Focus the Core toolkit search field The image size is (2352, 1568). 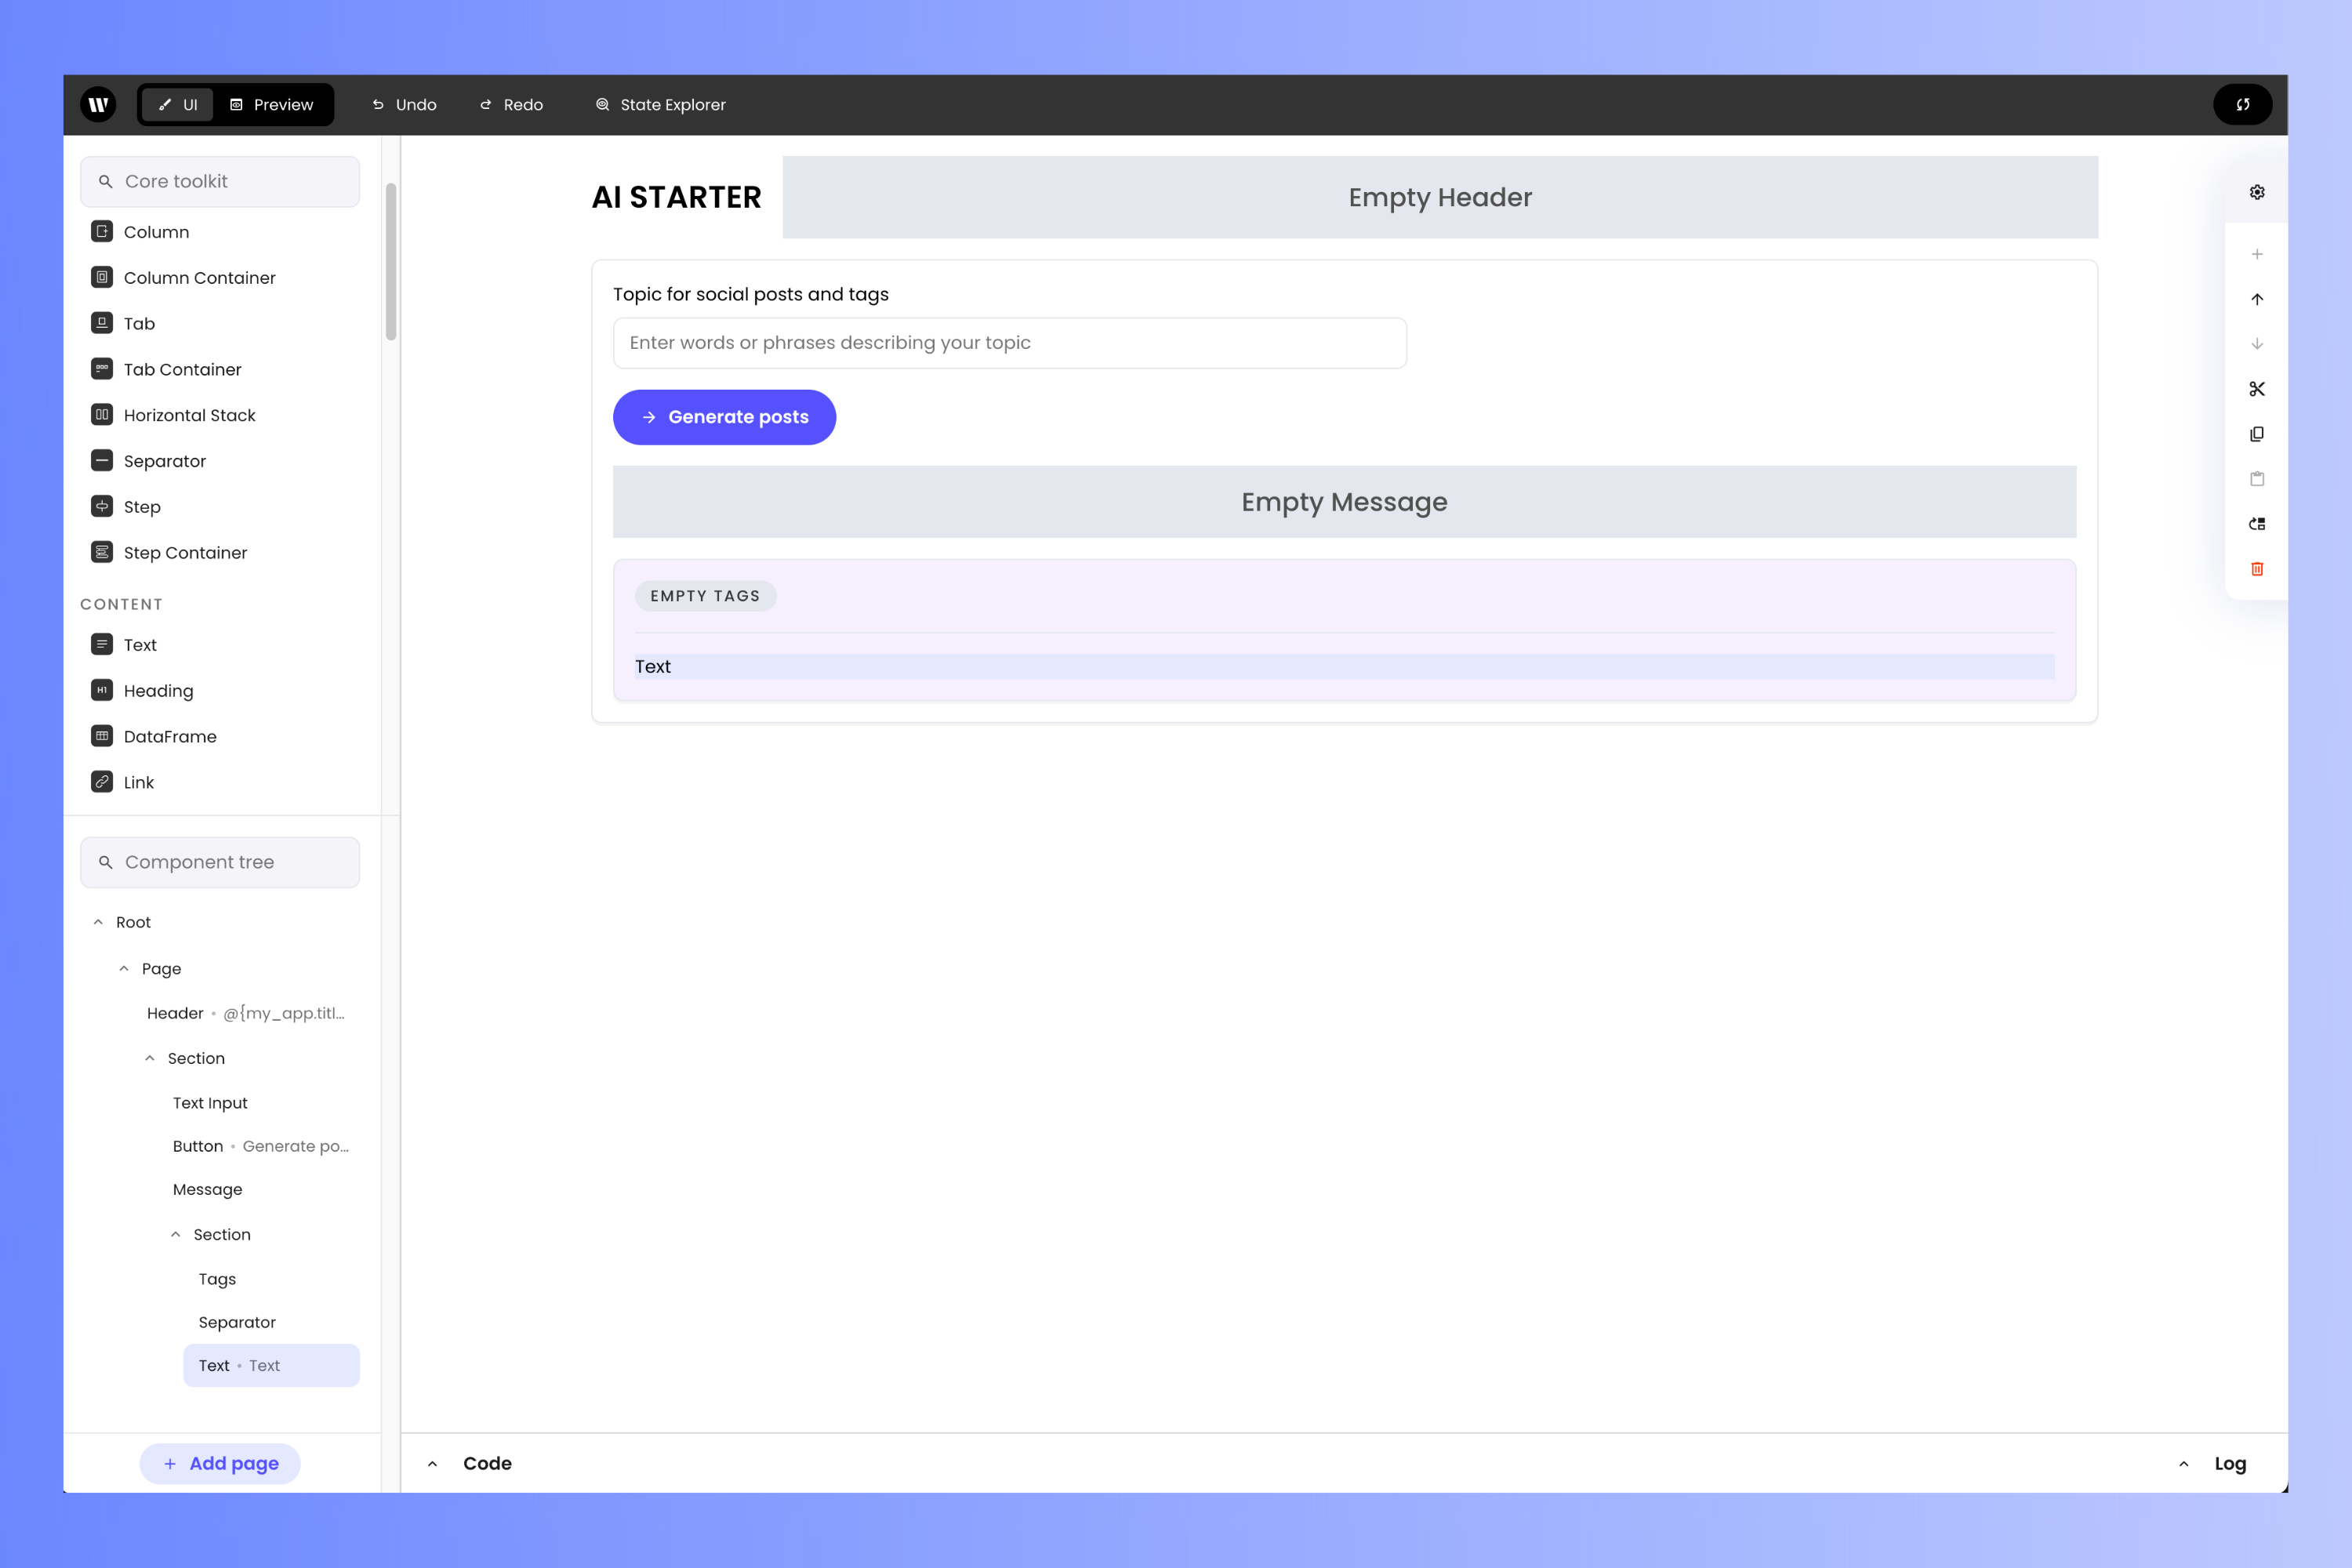220,181
